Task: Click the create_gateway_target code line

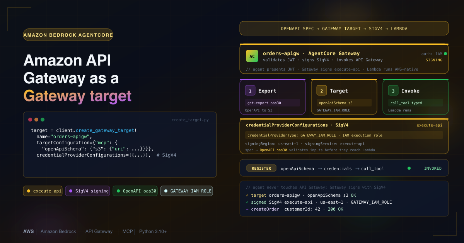Action: tap(84, 130)
